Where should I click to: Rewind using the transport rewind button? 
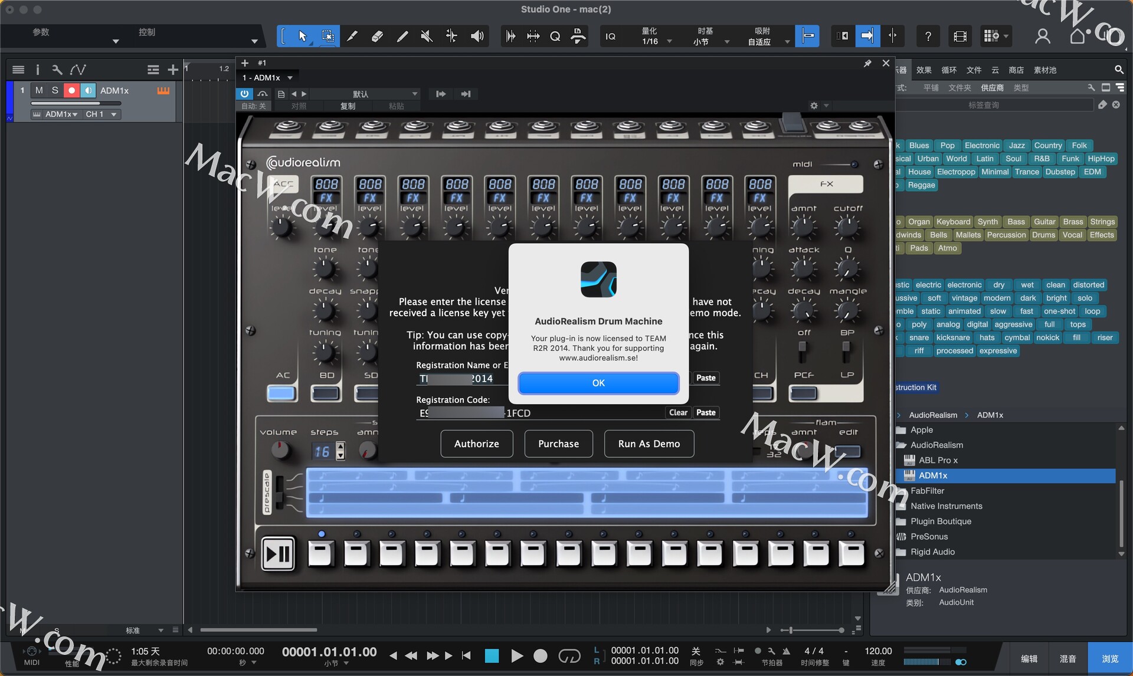[411, 655]
